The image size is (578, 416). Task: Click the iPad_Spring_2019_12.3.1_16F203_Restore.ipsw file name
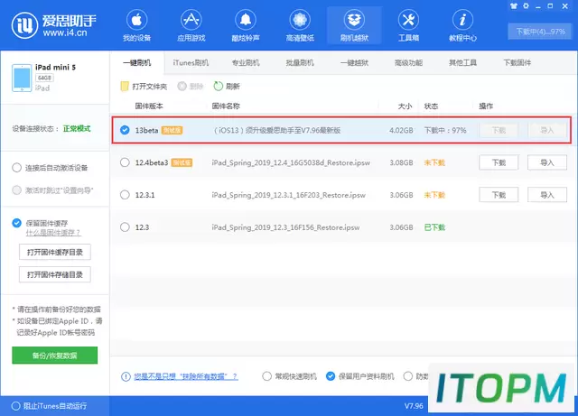click(289, 195)
